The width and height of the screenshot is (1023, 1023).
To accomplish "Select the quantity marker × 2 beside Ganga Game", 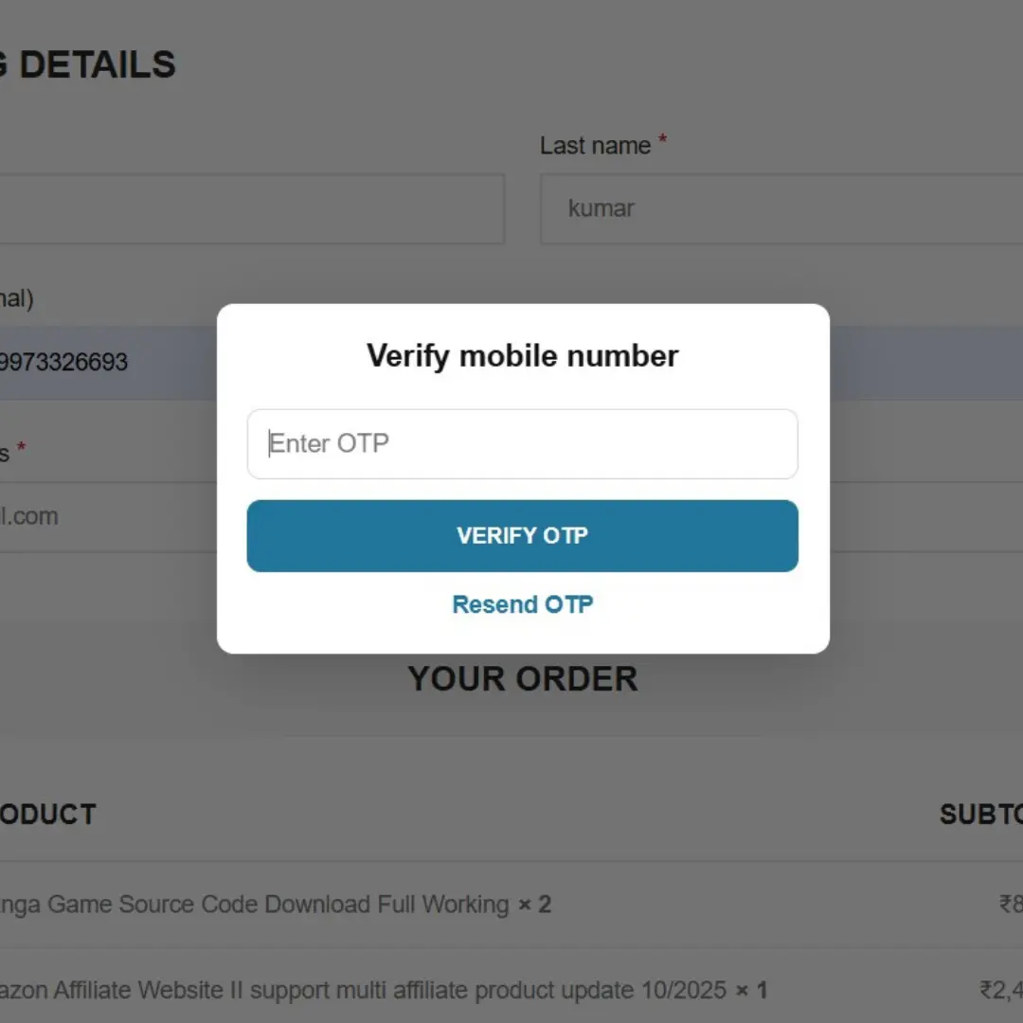I will pyautogui.click(x=537, y=905).
